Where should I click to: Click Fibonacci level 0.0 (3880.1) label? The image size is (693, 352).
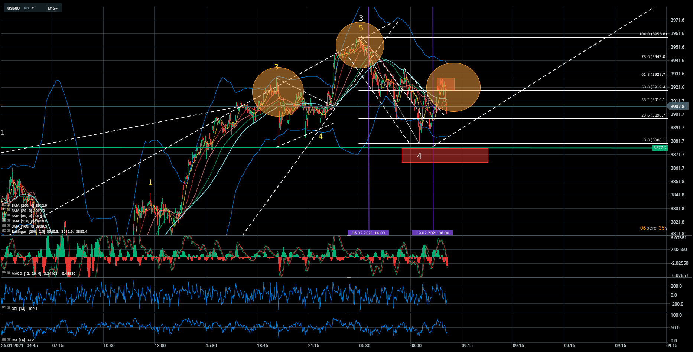[655, 140]
